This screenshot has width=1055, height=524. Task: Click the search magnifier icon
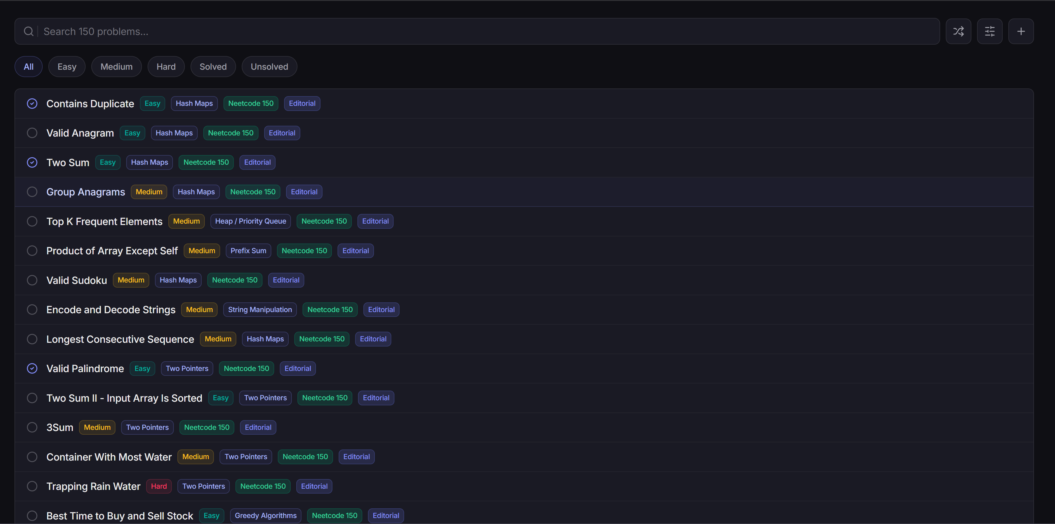[x=28, y=31]
